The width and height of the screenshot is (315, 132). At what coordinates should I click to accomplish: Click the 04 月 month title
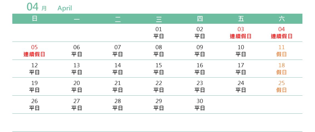36,7
